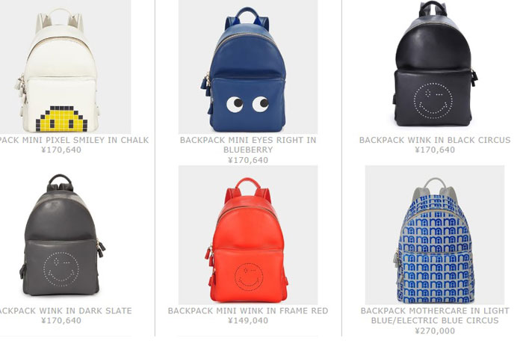The width and height of the screenshot is (523, 341).
Task: Click Backpack Mini Wink in Frame Red title
Action: pos(248,311)
